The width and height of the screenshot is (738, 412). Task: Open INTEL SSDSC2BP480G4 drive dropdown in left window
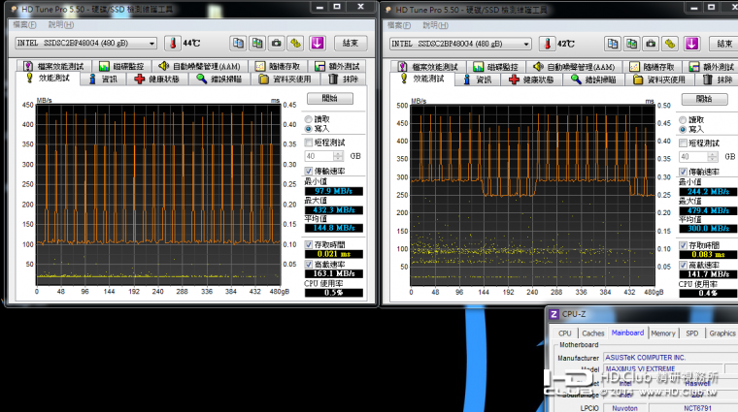pyautogui.click(x=85, y=44)
